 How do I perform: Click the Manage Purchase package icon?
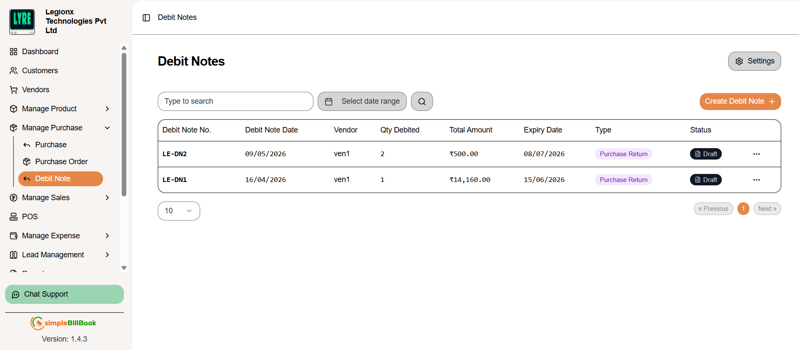pyautogui.click(x=14, y=128)
